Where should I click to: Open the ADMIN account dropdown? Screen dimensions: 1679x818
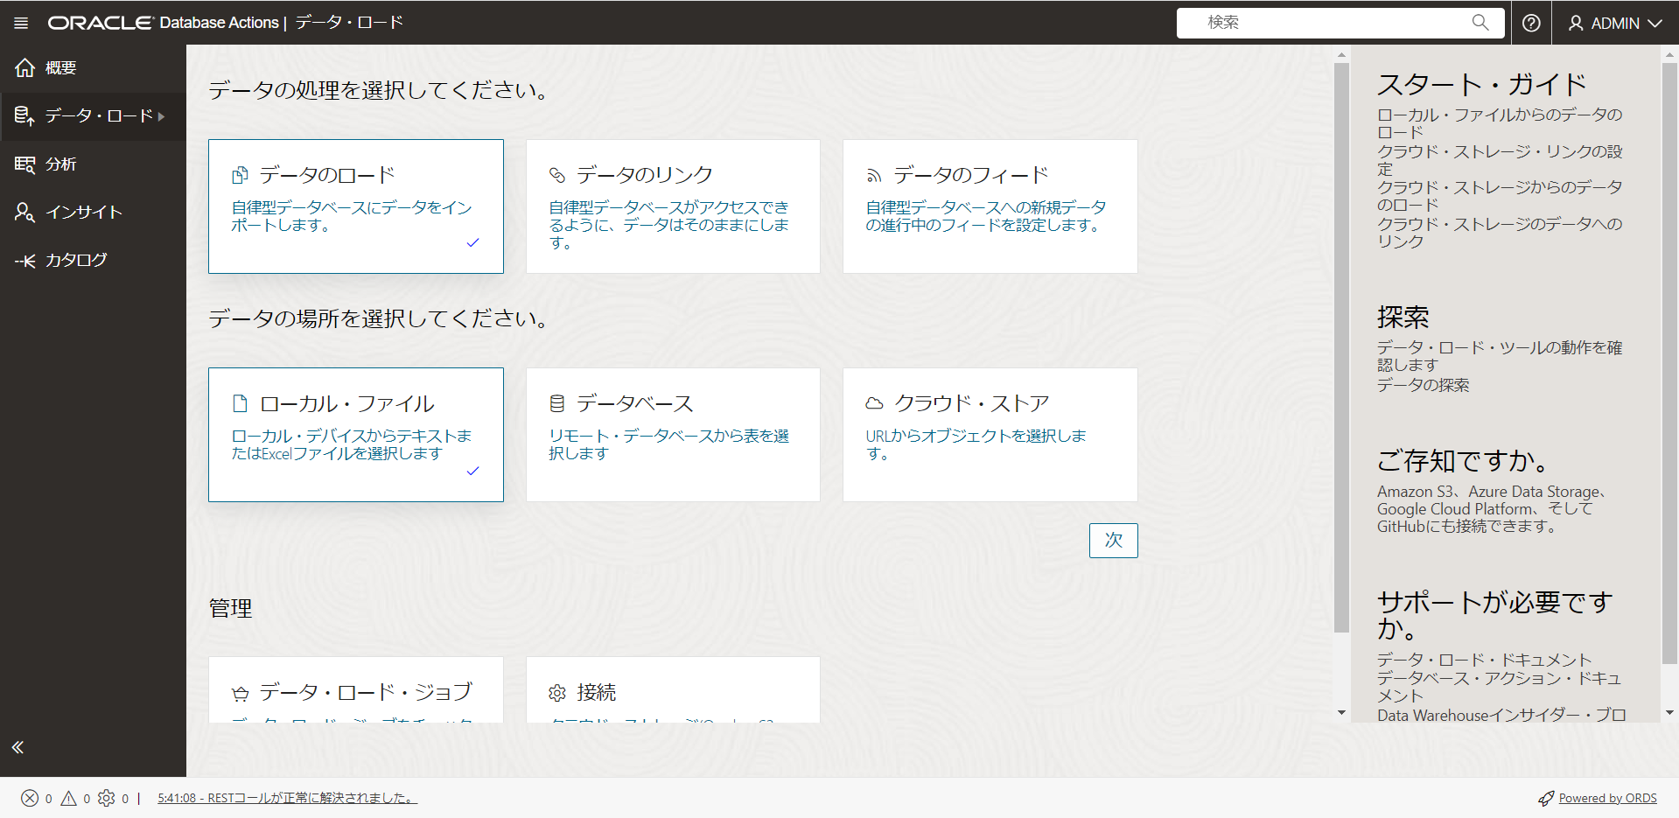[1614, 22]
